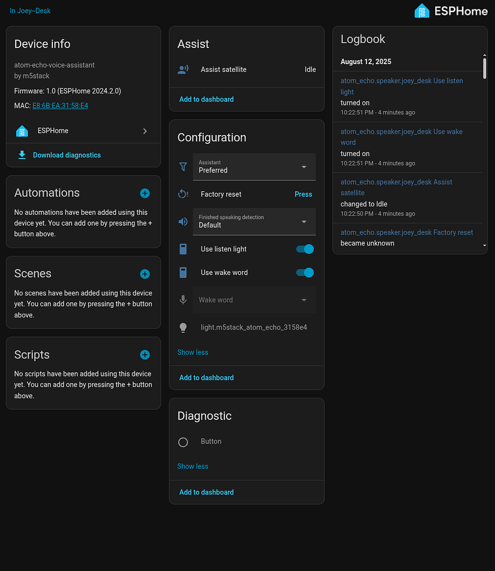The width and height of the screenshot is (495, 571).
Task: Select the Button radio circle under Diagnostic
Action: (x=182, y=442)
